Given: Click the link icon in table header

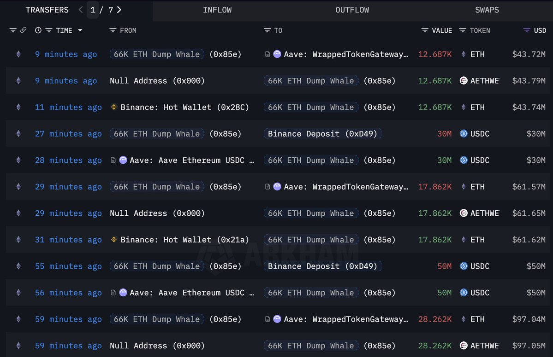Looking at the screenshot, I should coord(24,30).
